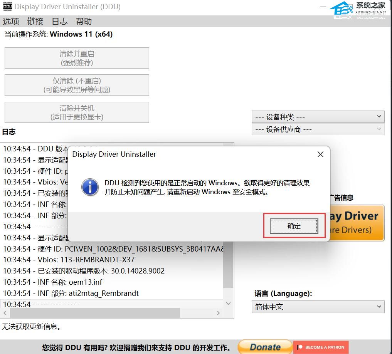Click the yellow Donate button

(265, 347)
